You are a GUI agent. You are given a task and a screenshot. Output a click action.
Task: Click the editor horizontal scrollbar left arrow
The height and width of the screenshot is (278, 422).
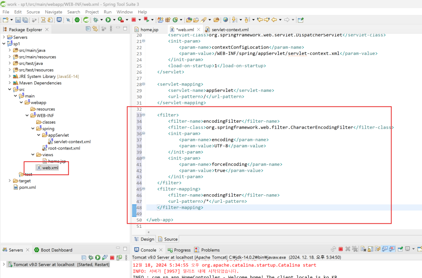pos(148,232)
